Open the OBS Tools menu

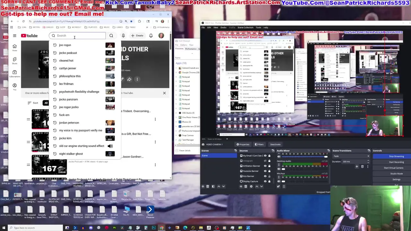258,28
